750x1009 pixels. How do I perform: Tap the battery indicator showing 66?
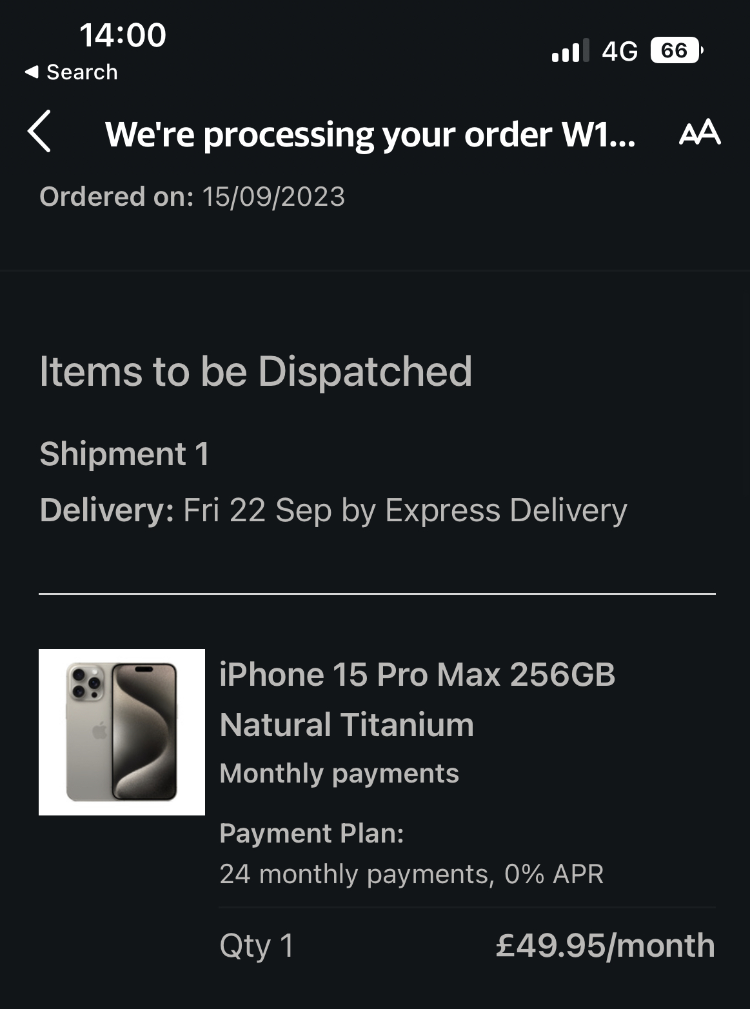[x=676, y=50]
